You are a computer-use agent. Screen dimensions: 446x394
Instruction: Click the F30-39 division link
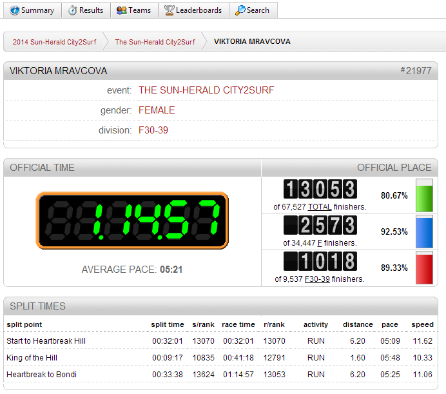[153, 130]
